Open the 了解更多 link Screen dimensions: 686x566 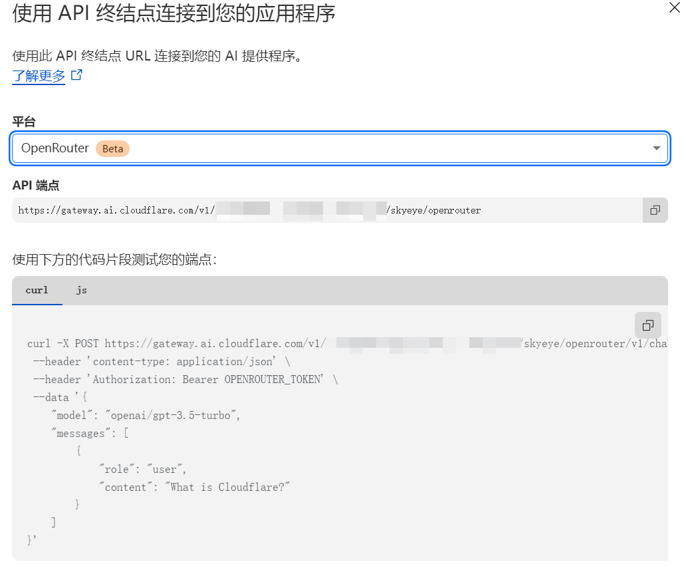click(39, 76)
